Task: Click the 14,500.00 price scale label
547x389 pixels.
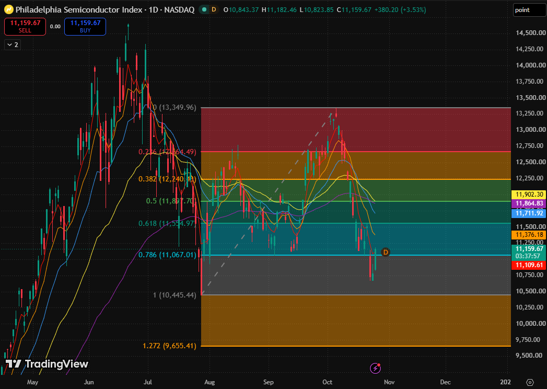Action: point(530,33)
